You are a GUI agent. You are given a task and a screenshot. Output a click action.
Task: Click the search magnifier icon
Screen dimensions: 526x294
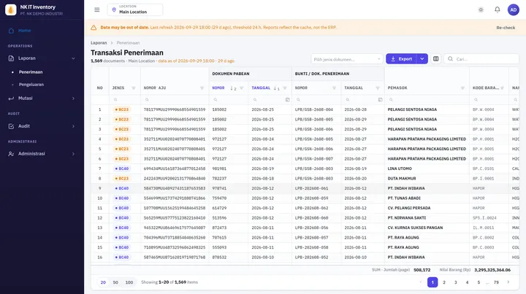point(450,59)
